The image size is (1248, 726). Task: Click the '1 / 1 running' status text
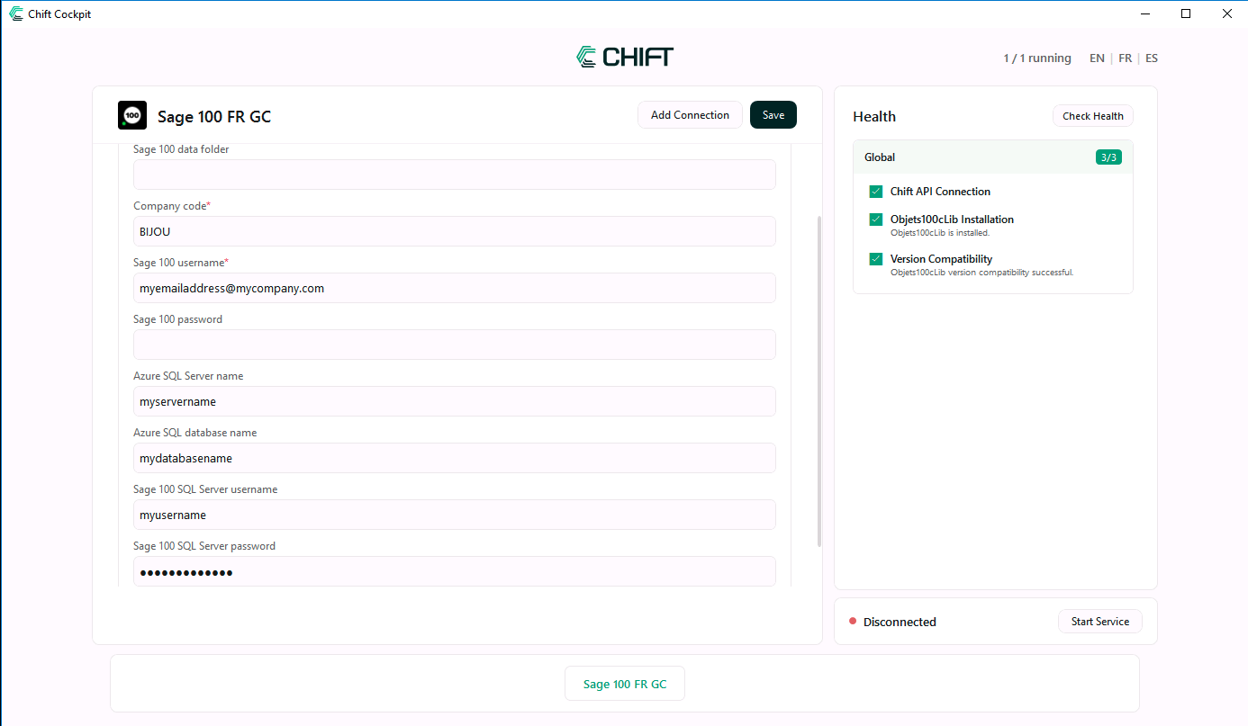click(1037, 58)
